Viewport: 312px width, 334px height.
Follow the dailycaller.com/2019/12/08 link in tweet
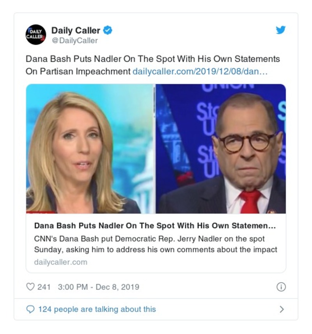coord(200,71)
